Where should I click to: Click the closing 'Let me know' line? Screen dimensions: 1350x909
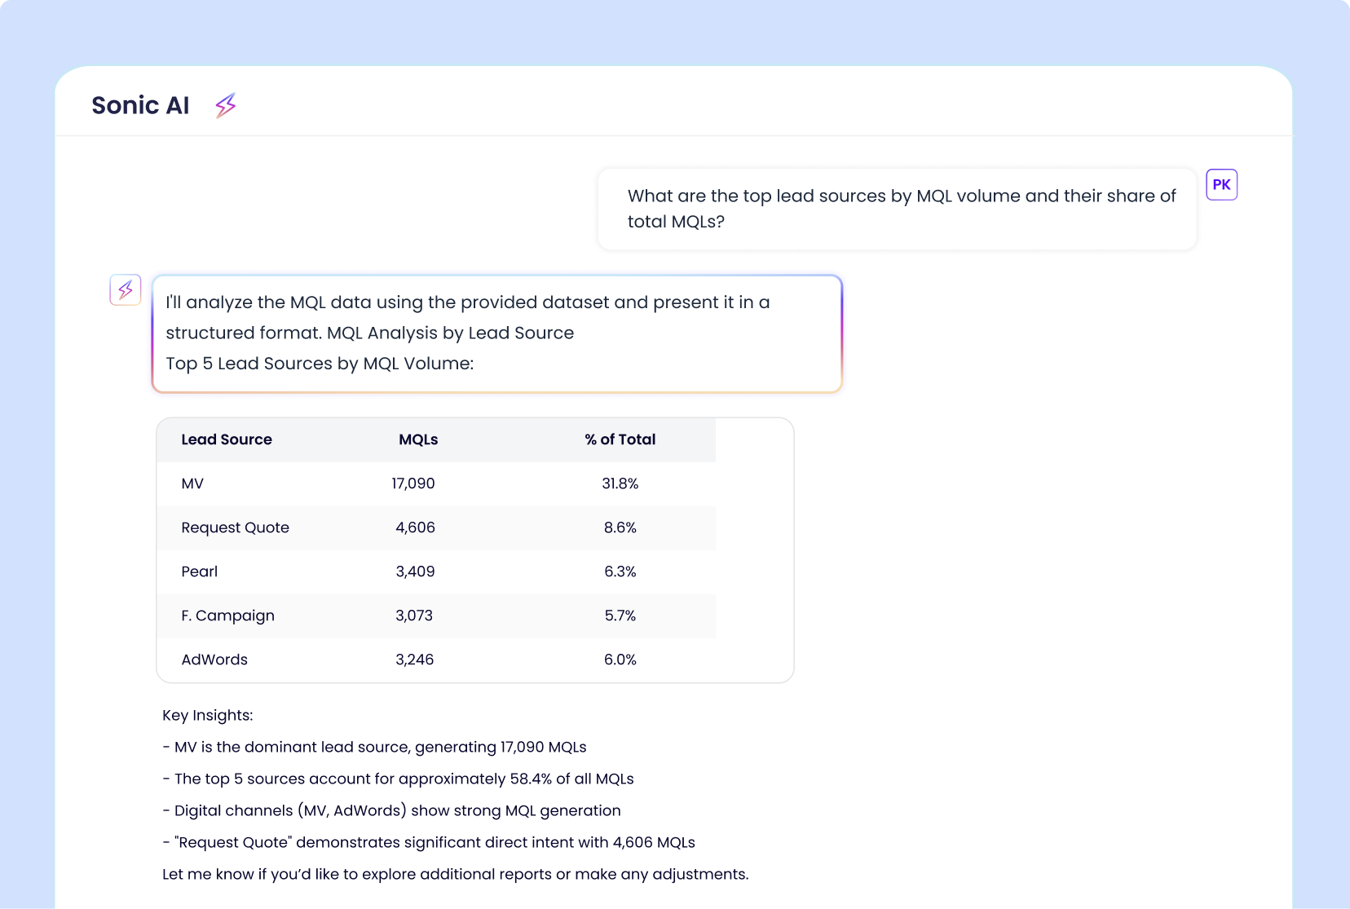[455, 874]
